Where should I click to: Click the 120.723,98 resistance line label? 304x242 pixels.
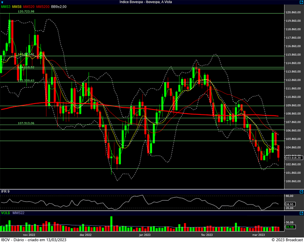click(x=26, y=11)
